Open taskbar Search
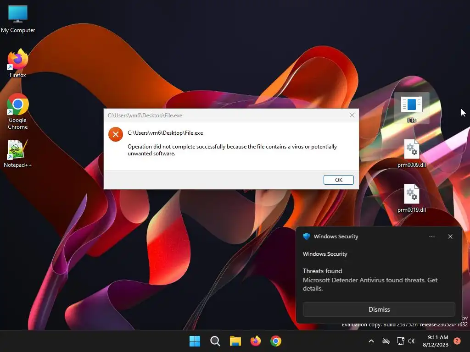This screenshot has width=470, height=352. (x=215, y=341)
